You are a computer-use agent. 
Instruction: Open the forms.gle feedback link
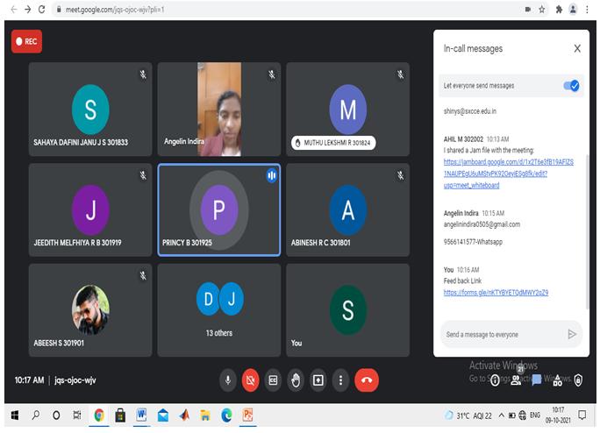tap(496, 292)
